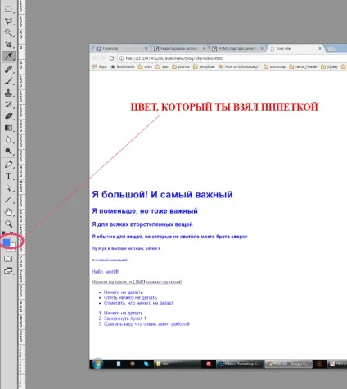The height and width of the screenshot is (389, 347).
Task: Select the Magic Wand tool
Action: coord(8,33)
